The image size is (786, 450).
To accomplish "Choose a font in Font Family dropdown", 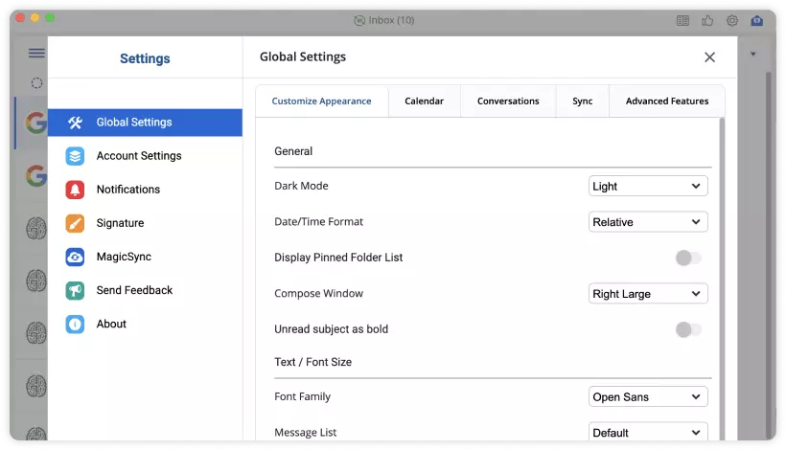I will [x=648, y=396].
